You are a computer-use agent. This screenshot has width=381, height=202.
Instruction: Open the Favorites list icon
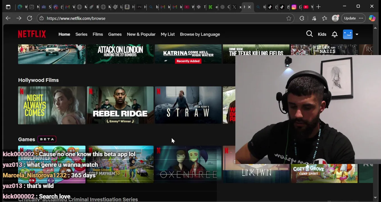(325, 18)
